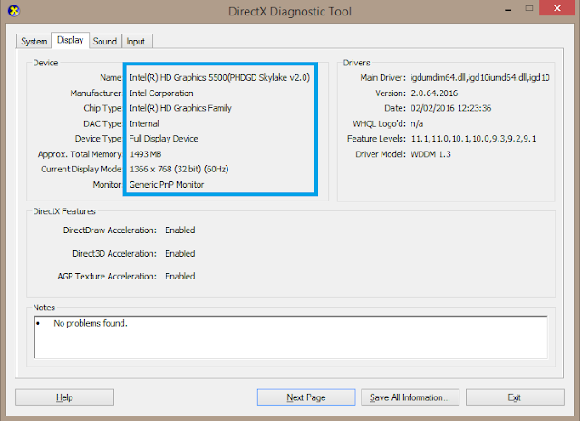Click the Approx. Total Memory label
This screenshot has width=580, height=421.
(80, 154)
